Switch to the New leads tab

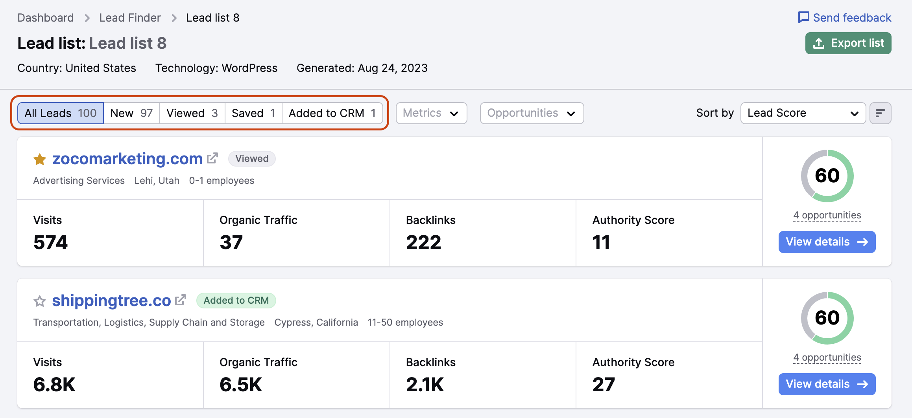(131, 113)
